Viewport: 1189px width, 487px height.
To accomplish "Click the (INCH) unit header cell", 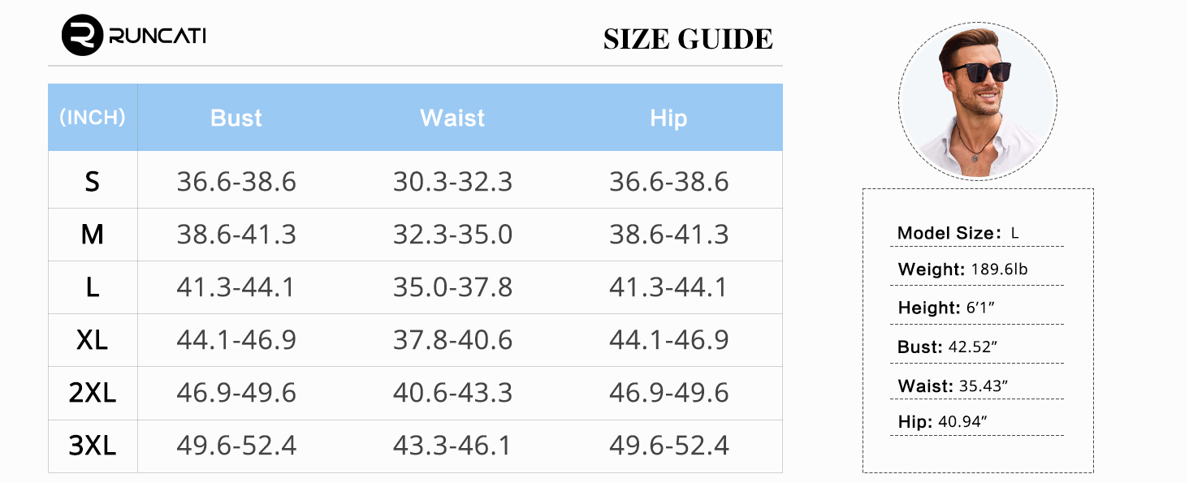I will (x=93, y=118).
